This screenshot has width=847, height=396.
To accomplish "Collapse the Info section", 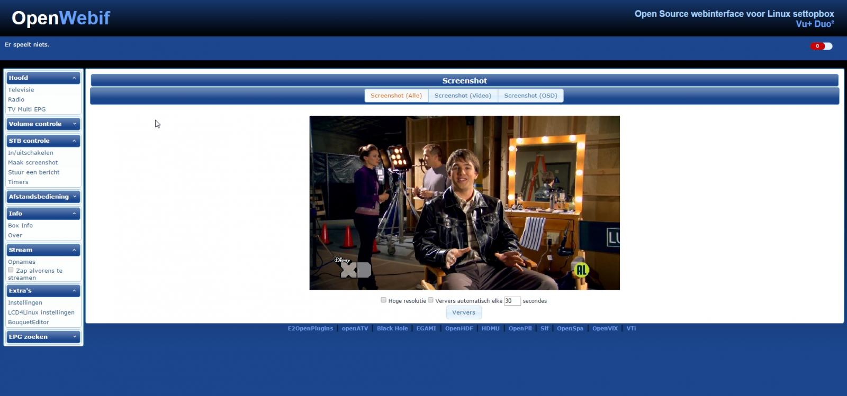I will click(43, 214).
